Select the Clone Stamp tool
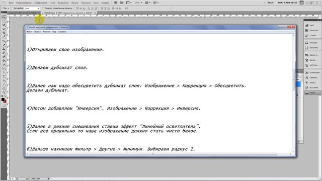 pos(4,49)
